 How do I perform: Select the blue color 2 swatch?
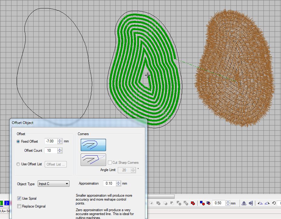(x=6, y=203)
